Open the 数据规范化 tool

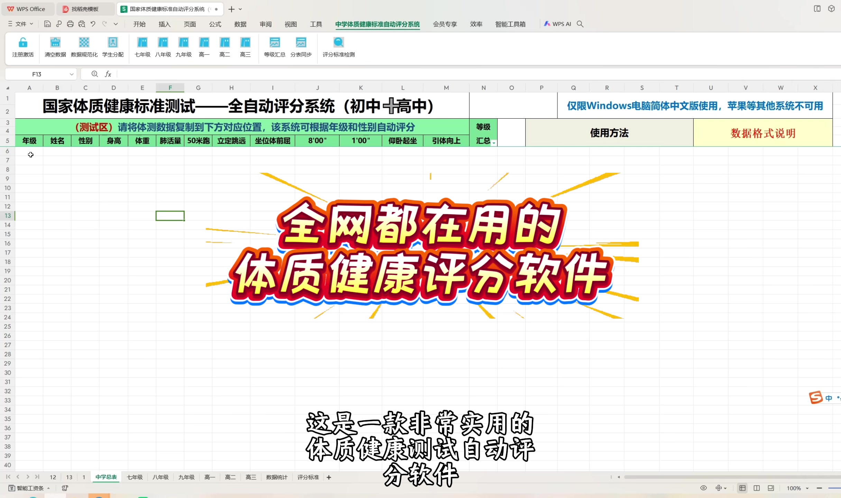[84, 47]
